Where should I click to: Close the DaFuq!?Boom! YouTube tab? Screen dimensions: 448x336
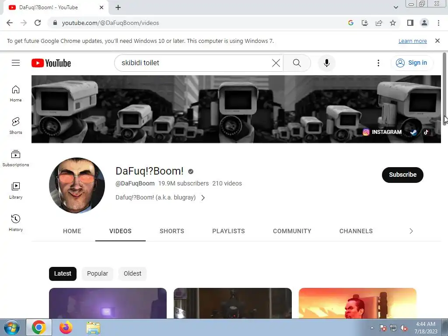[x=101, y=7]
